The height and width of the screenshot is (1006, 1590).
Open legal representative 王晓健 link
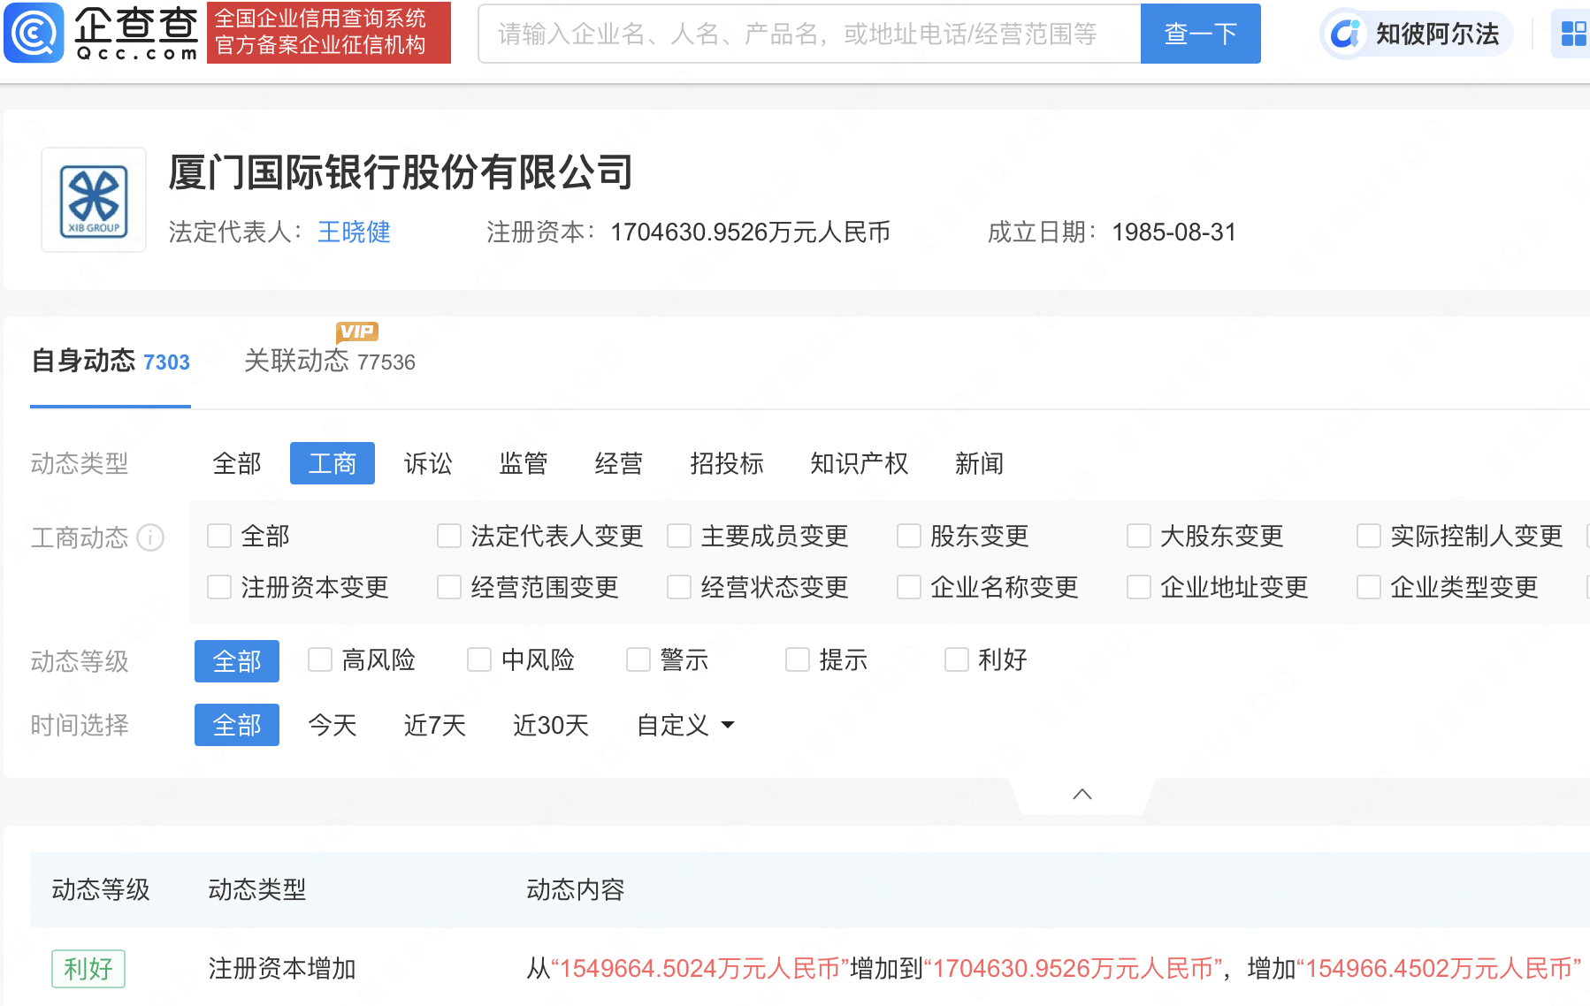click(354, 232)
